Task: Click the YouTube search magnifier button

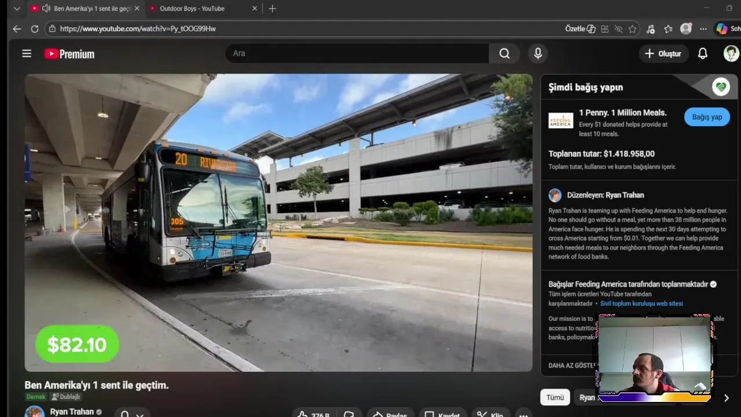Action: (x=504, y=53)
